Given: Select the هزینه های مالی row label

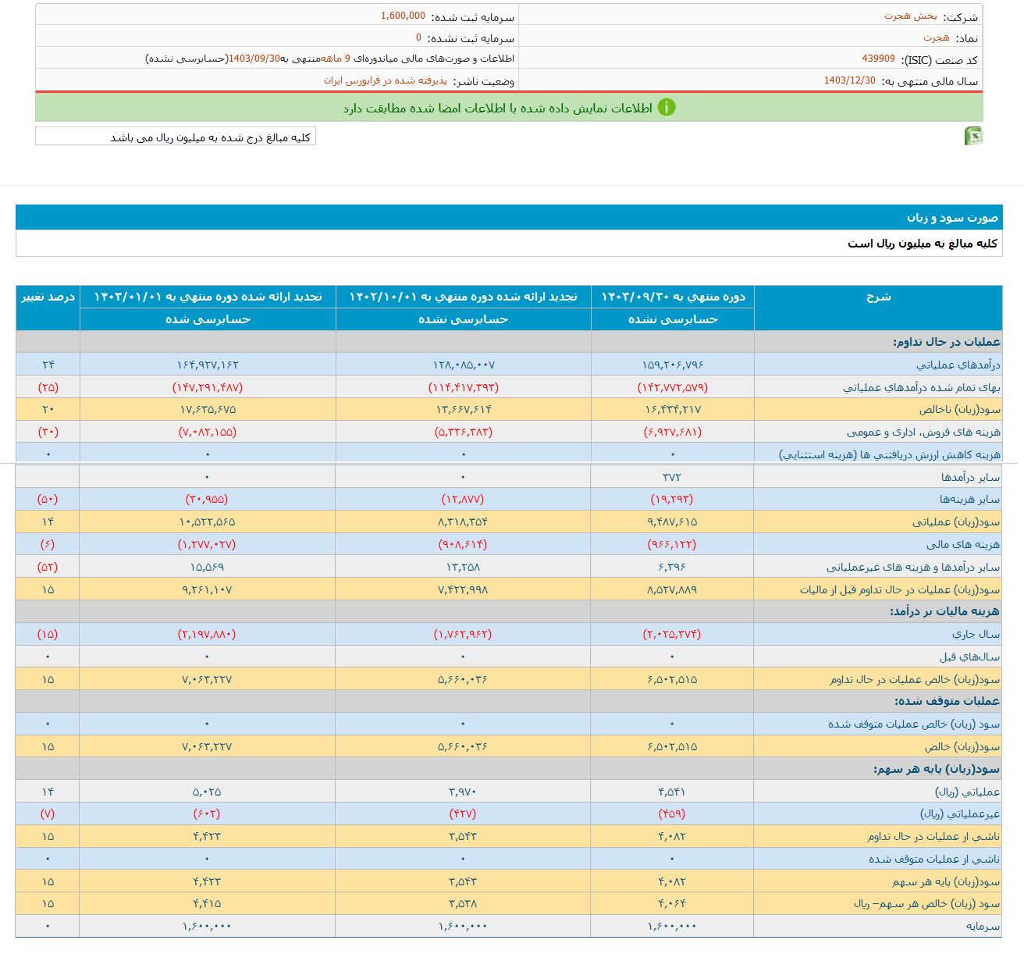Looking at the screenshot, I should pos(962,544).
